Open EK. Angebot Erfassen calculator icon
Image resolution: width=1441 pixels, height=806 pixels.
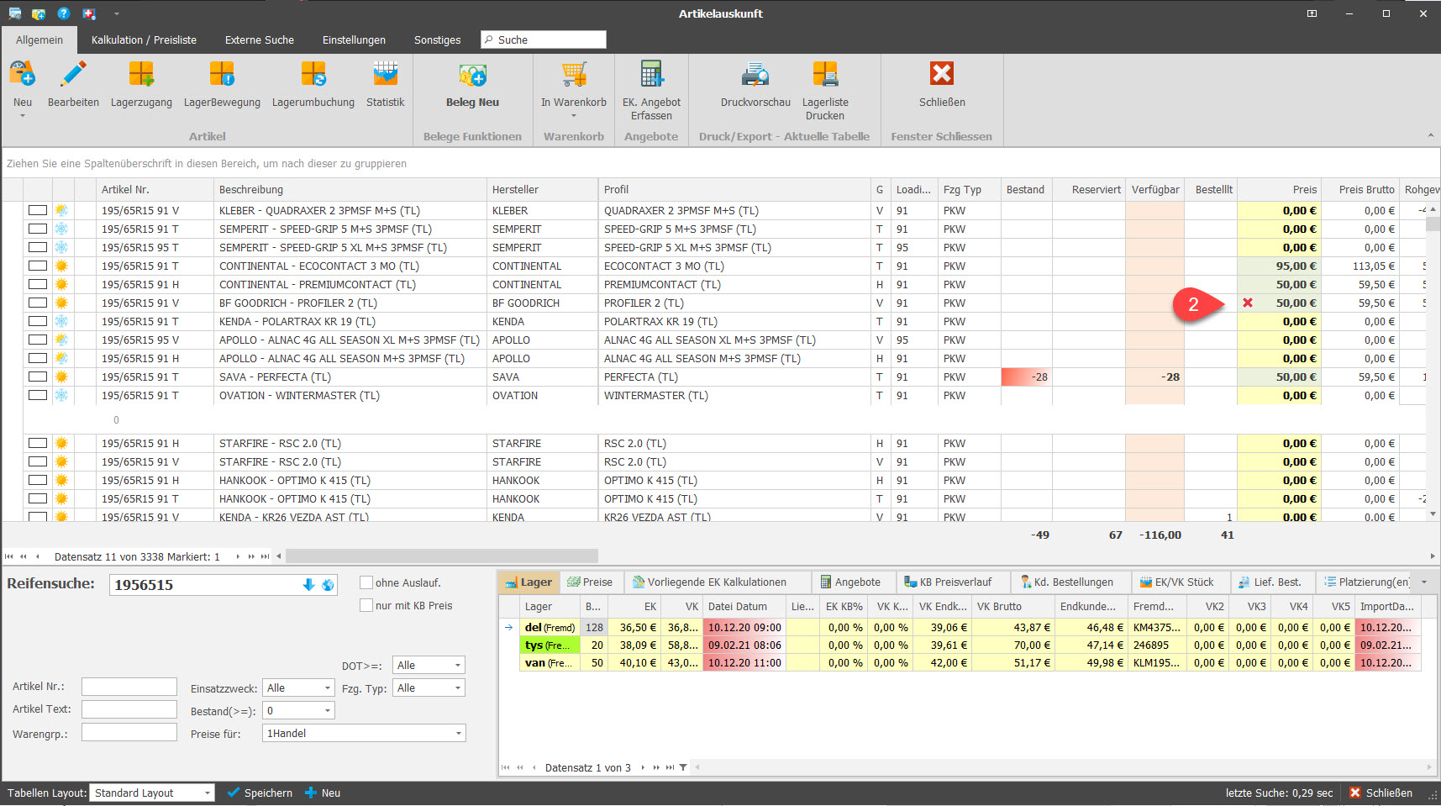point(651,75)
